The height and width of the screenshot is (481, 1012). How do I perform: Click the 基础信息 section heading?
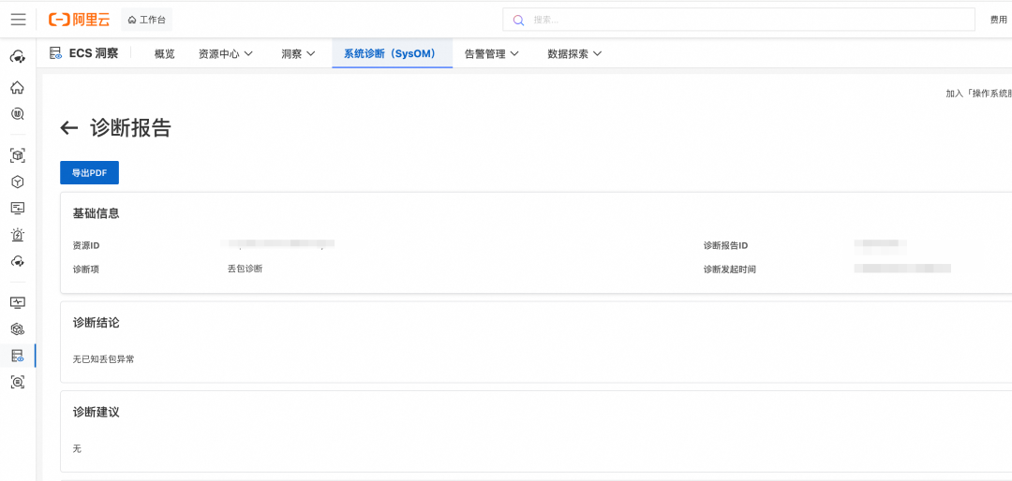97,213
